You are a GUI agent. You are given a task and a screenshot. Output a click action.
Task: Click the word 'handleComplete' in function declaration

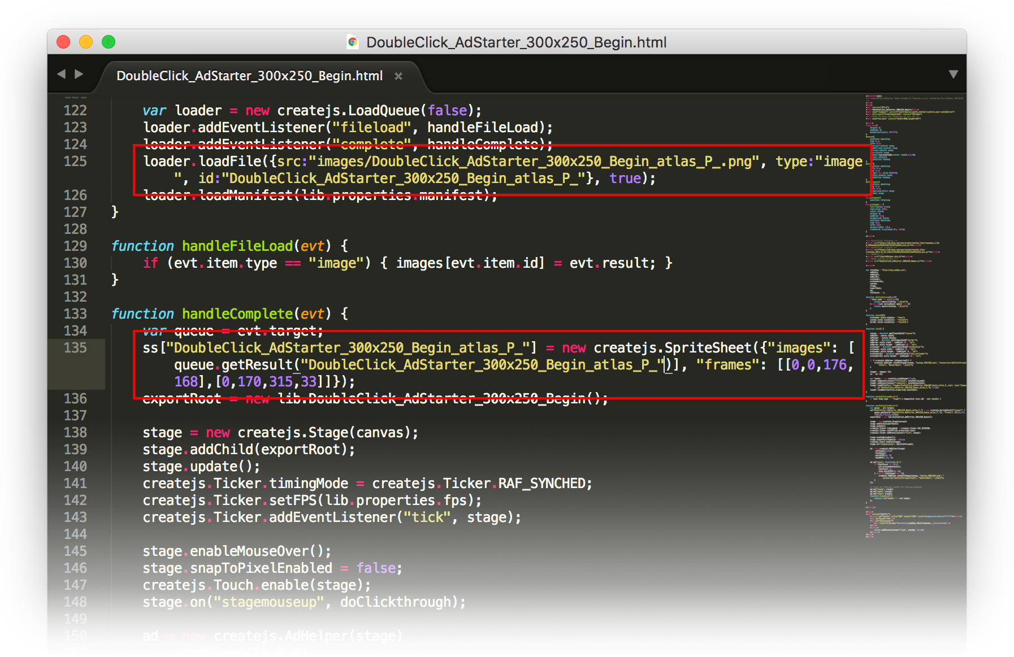click(237, 314)
